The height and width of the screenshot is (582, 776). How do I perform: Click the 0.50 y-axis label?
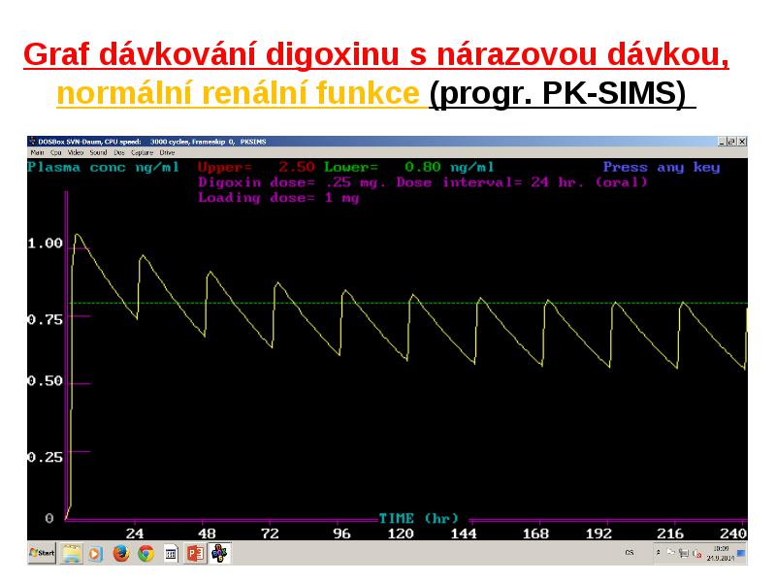tap(45, 381)
